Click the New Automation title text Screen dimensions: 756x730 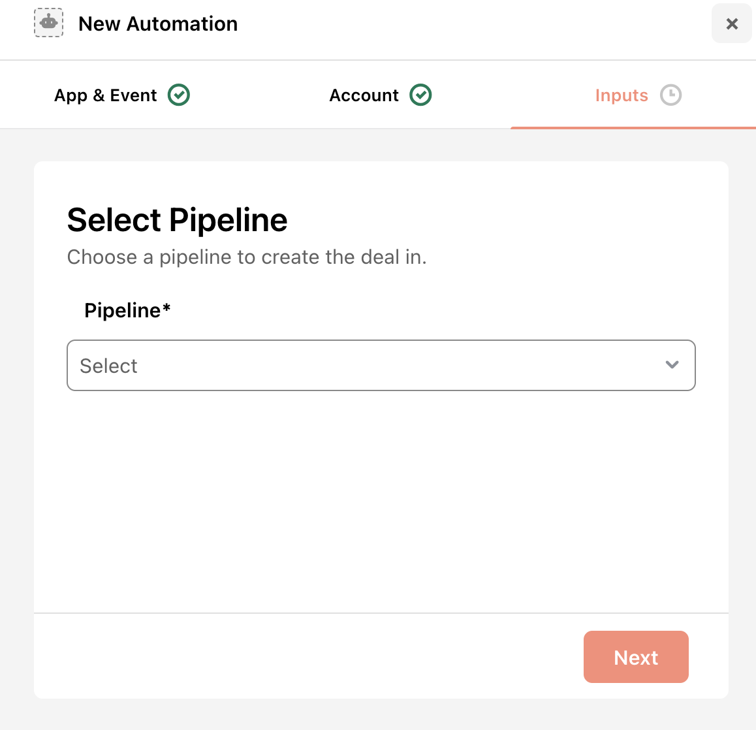click(158, 24)
